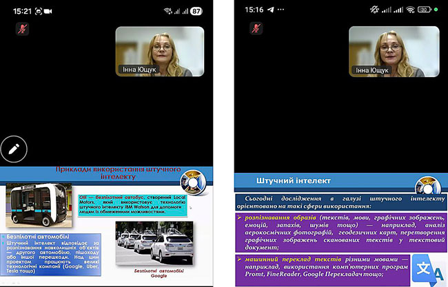The image size is (448, 287).
Task: Tap the silent mode bell icon in right status bar
Action: click(376, 11)
